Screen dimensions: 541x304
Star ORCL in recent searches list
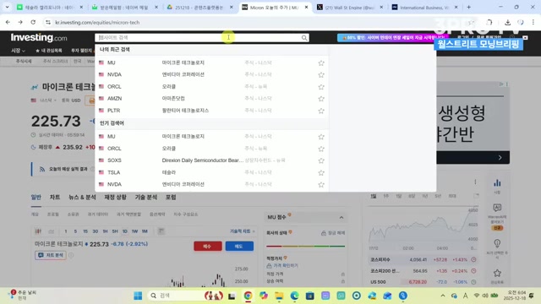tap(321, 87)
